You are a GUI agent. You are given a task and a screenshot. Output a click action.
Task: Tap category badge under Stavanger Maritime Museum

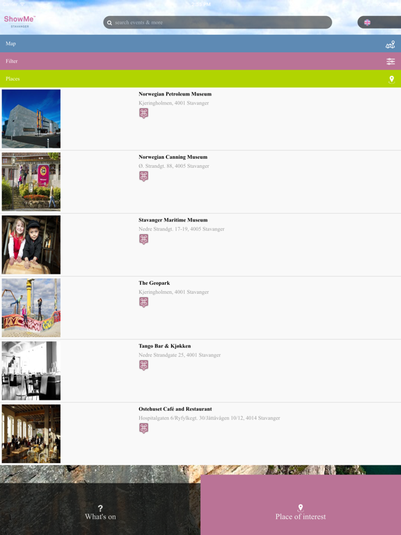coord(143,239)
